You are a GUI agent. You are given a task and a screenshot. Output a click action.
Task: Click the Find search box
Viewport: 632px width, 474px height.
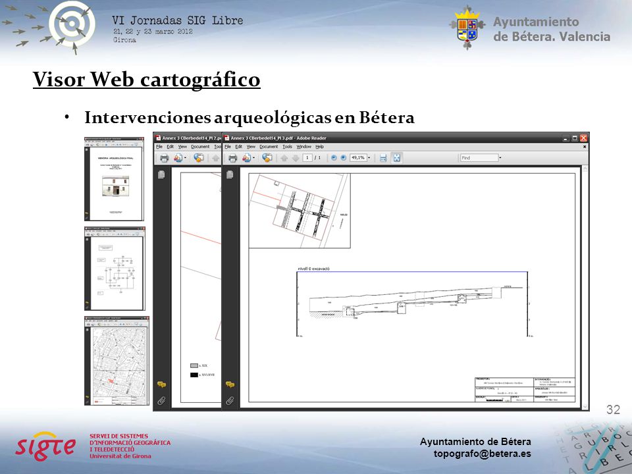tap(479, 158)
